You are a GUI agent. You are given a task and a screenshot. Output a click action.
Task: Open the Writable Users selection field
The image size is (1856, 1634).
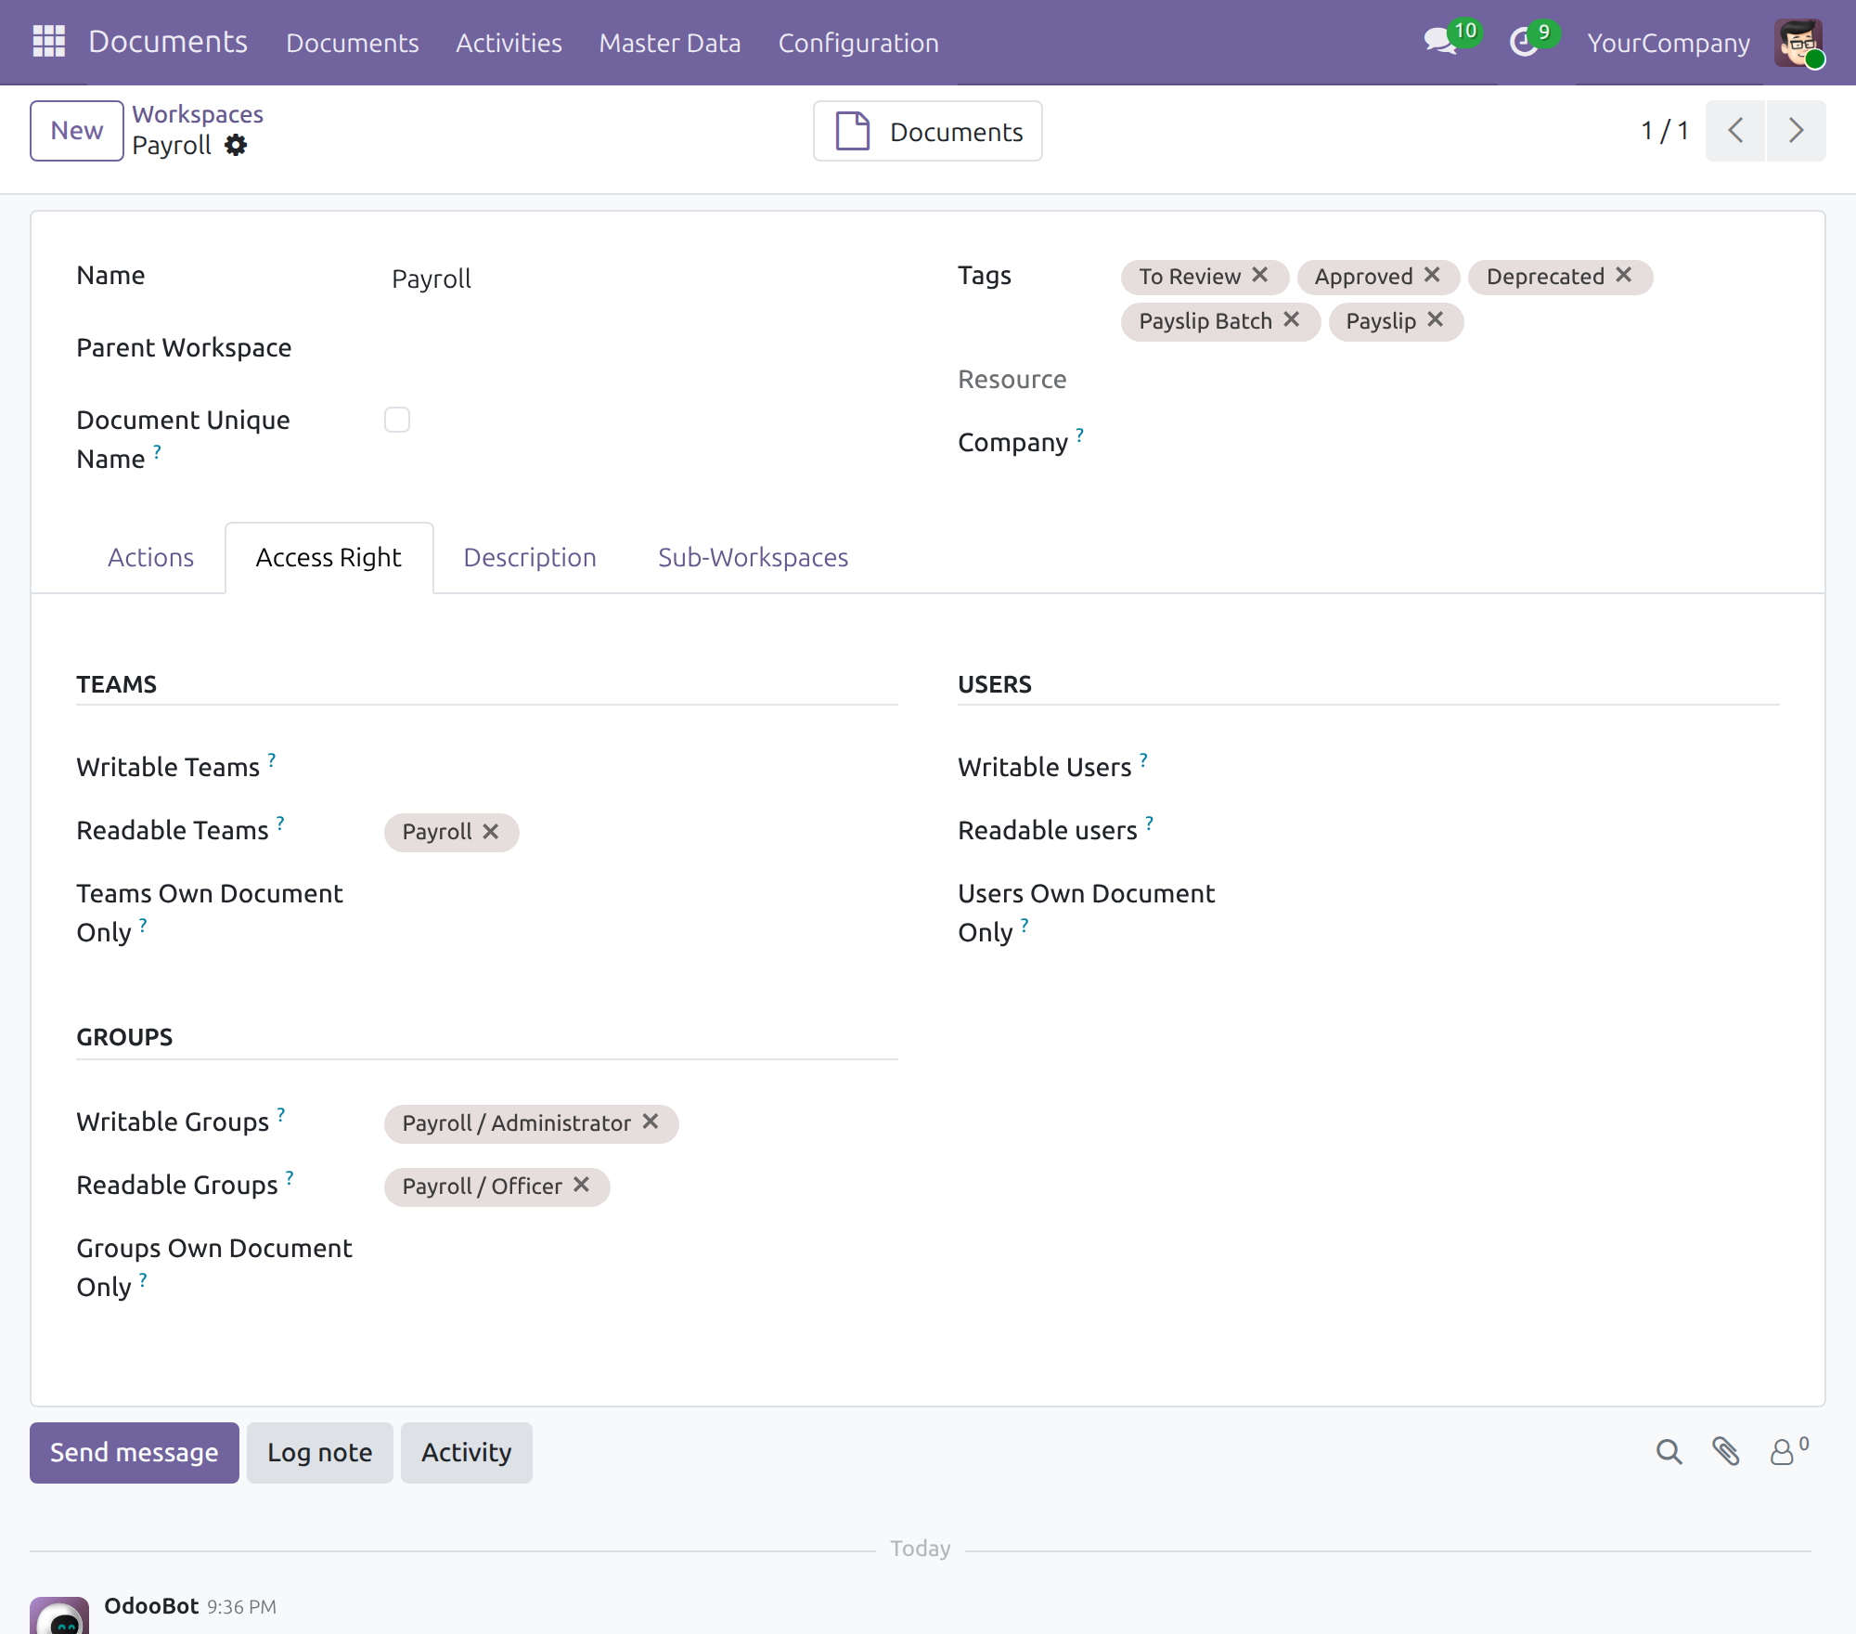point(1522,767)
